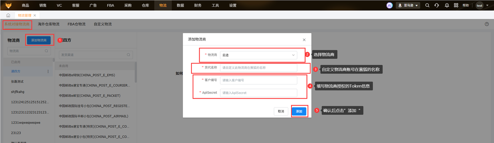Viewport: 494px width, 143px height.
Task: Close the 添加物流商 dialog
Action: [x=304, y=40]
